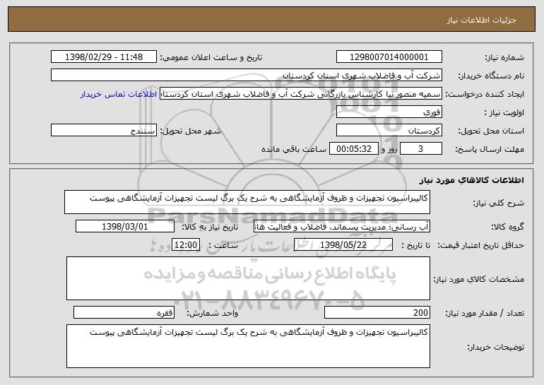Click the time field showing 12:00
Screen dimensions: 544x385
tap(186, 245)
